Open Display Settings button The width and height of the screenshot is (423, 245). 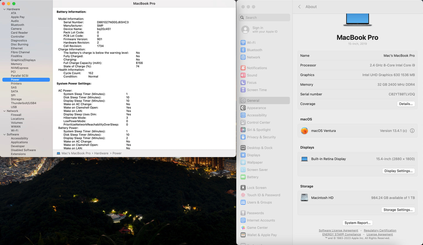point(398,171)
